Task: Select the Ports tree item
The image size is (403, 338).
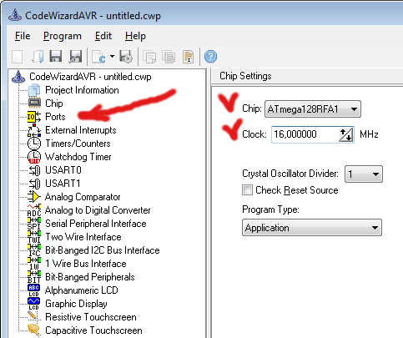Action: pyautogui.click(x=55, y=117)
